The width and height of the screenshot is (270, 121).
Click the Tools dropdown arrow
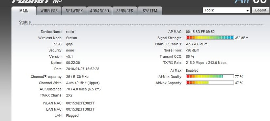tap(248, 11)
